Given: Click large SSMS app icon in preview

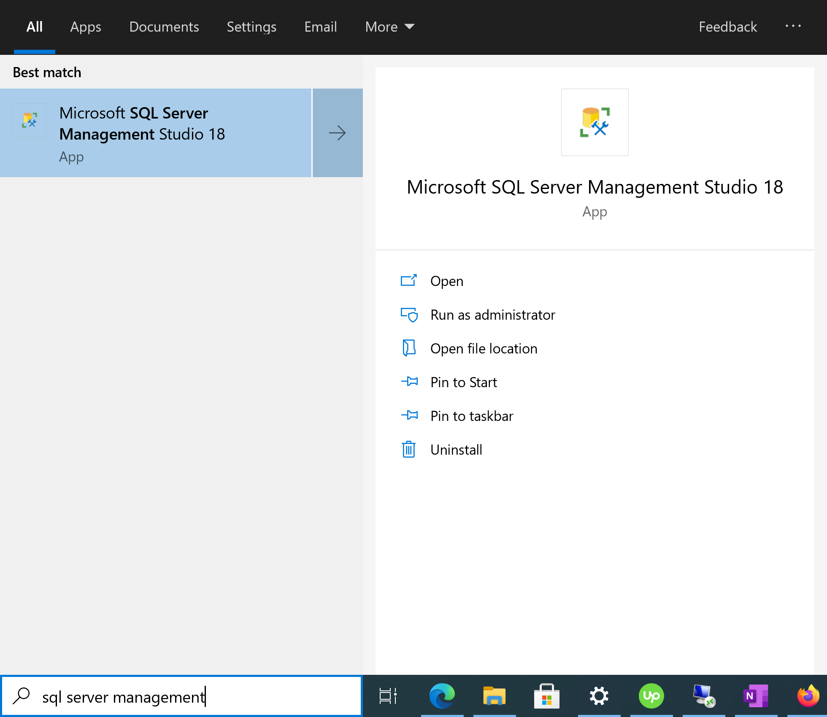Looking at the screenshot, I should pyautogui.click(x=595, y=122).
